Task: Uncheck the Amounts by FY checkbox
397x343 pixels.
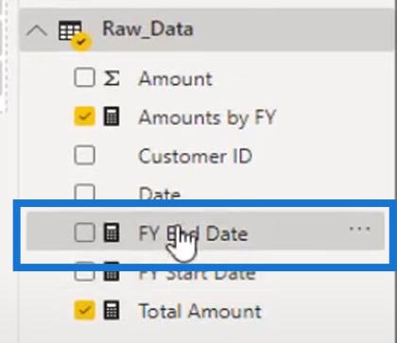Action: click(84, 116)
